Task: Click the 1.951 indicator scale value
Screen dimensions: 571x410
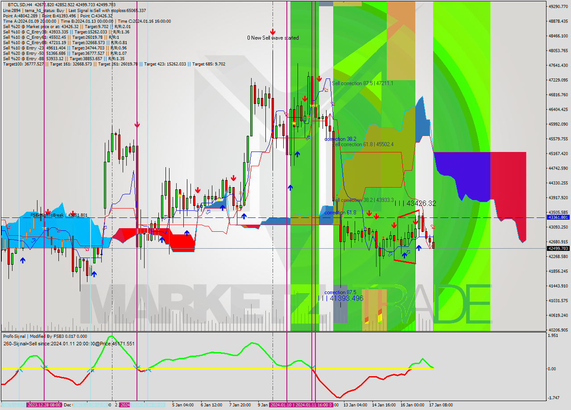Action: click(553, 336)
